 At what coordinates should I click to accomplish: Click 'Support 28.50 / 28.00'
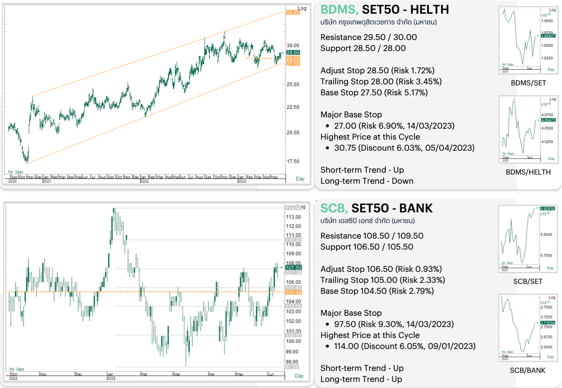[363, 48]
